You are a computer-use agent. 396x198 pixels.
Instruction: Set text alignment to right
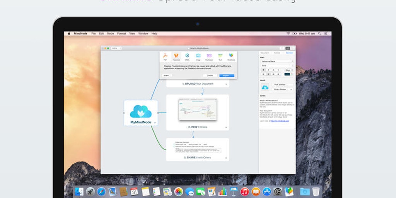pyautogui.click(x=273, y=74)
